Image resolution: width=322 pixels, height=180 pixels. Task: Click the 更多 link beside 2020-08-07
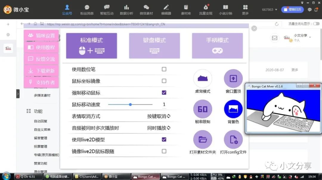point(295,70)
